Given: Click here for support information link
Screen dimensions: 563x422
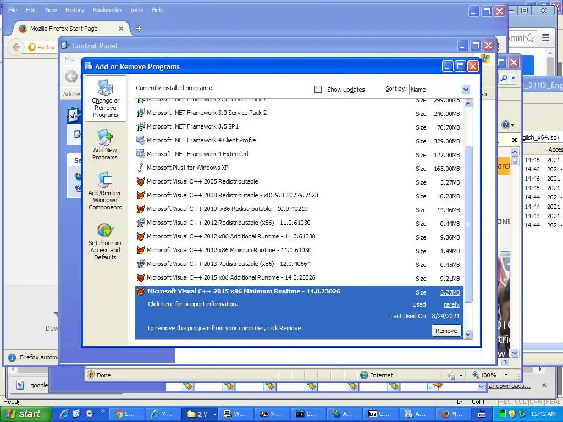Looking at the screenshot, I should point(193,304).
